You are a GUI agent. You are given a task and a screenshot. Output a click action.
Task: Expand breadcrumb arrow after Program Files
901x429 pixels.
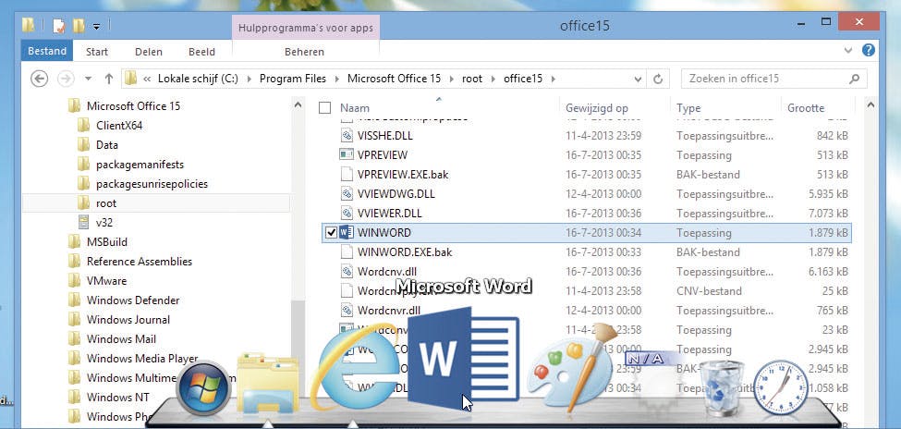(x=336, y=79)
